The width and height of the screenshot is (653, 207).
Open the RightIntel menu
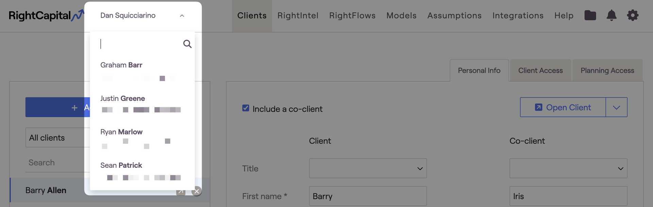pyautogui.click(x=298, y=16)
